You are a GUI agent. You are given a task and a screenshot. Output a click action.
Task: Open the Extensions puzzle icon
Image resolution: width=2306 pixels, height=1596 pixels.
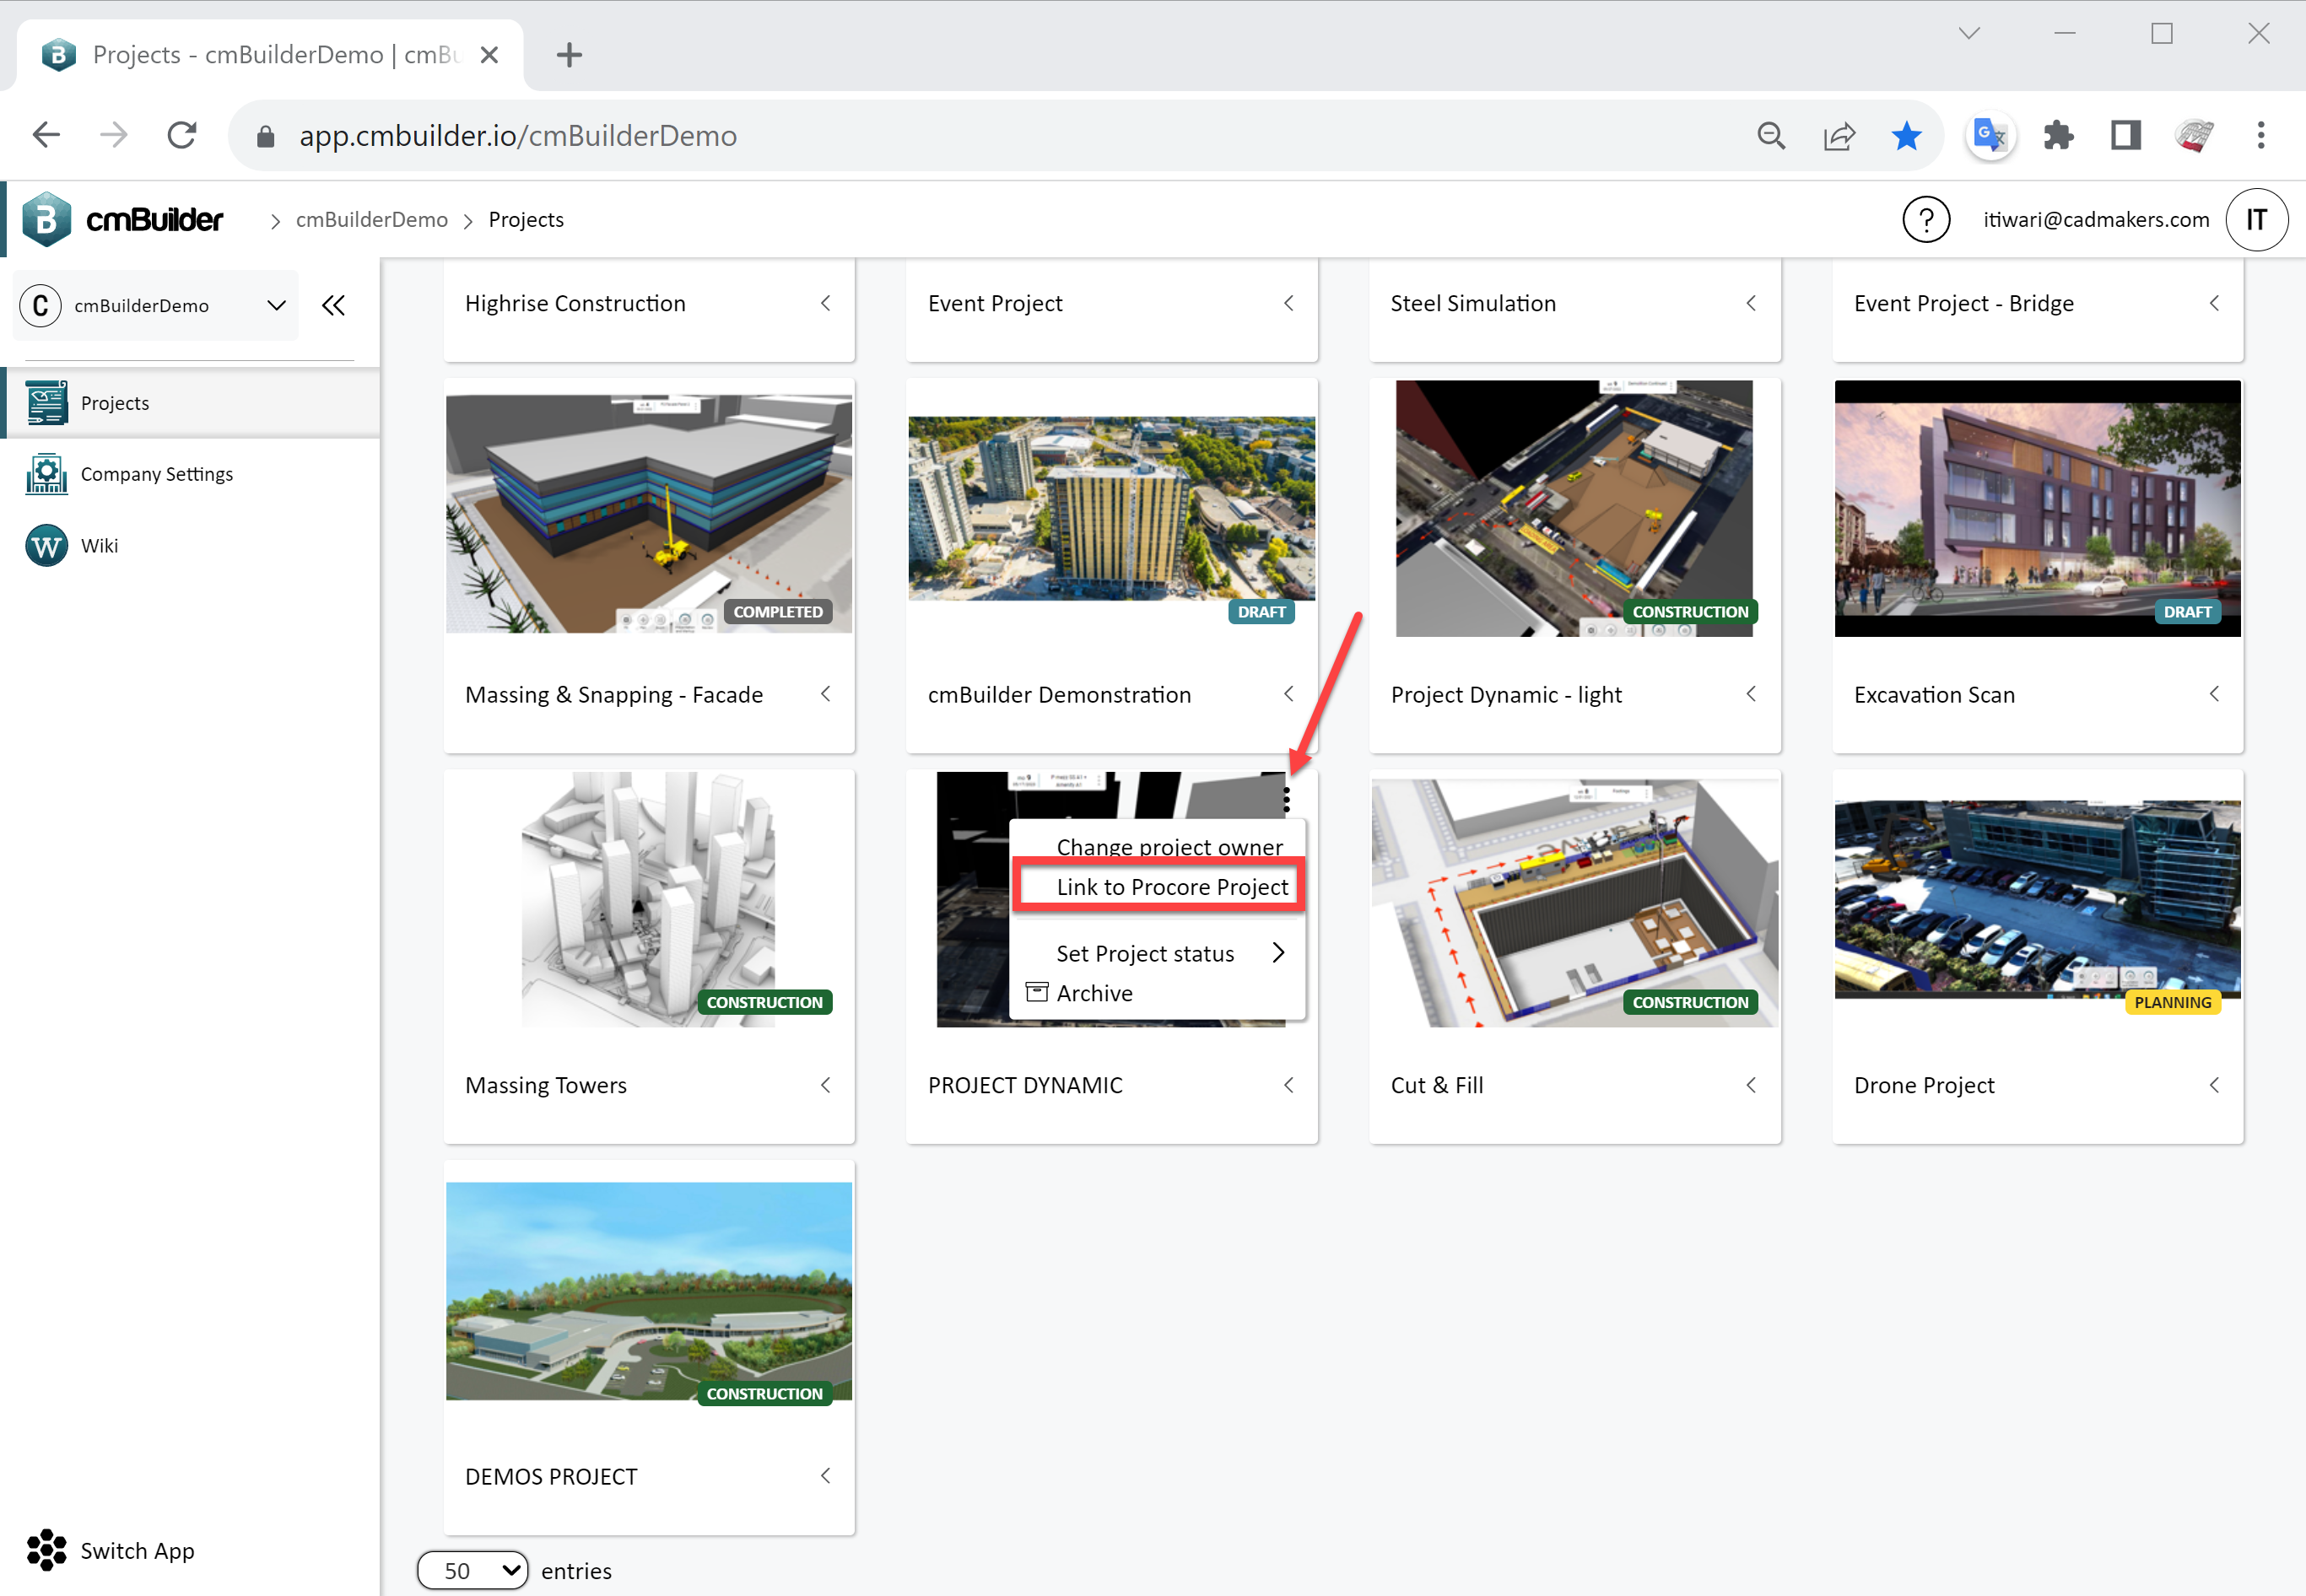[2058, 136]
